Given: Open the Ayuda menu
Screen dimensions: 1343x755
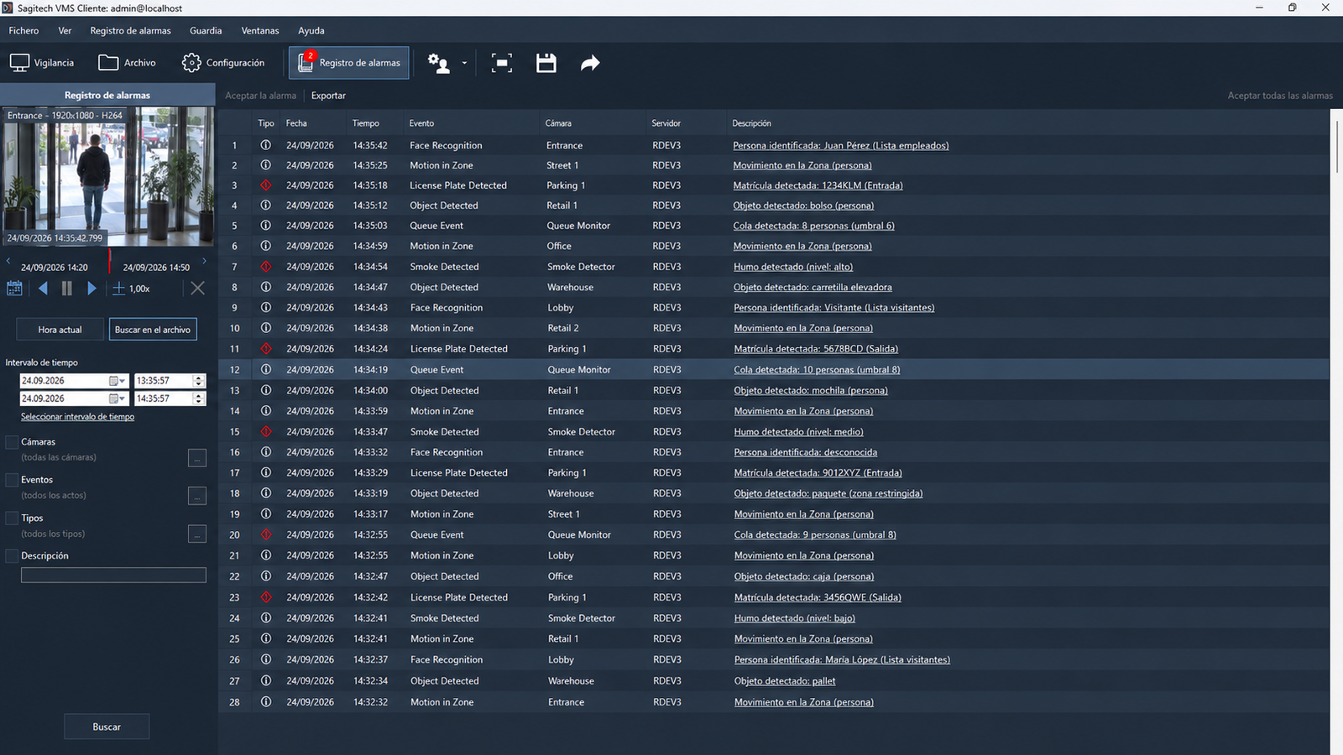Looking at the screenshot, I should (x=311, y=31).
